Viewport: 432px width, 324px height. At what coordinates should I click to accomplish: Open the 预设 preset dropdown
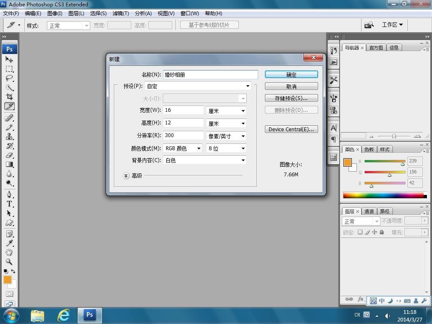click(x=197, y=86)
